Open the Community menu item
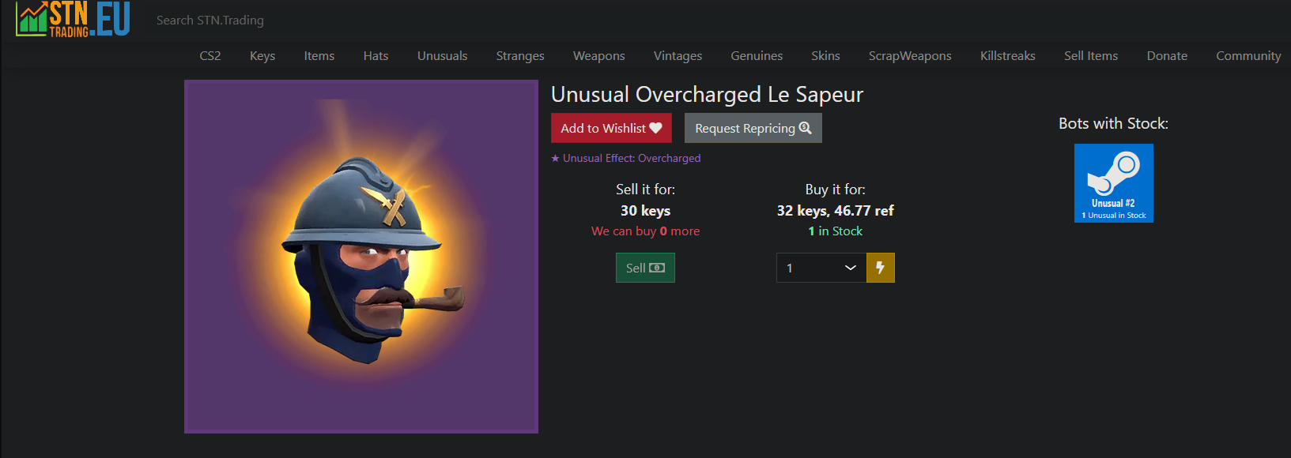The width and height of the screenshot is (1291, 458). point(1248,56)
